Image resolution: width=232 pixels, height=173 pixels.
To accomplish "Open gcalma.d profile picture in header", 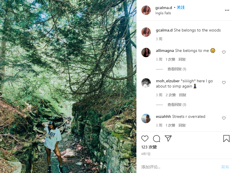I will (x=146, y=10).
